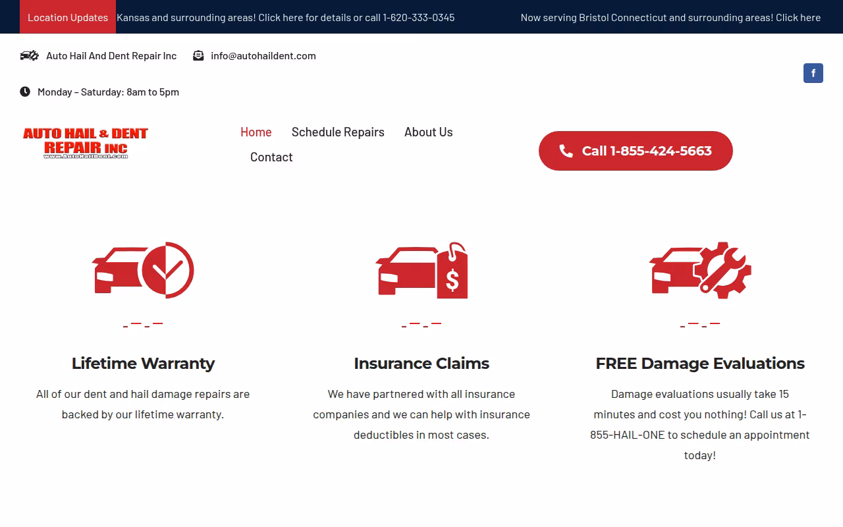Click the phone icon in call button

tap(566, 151)
